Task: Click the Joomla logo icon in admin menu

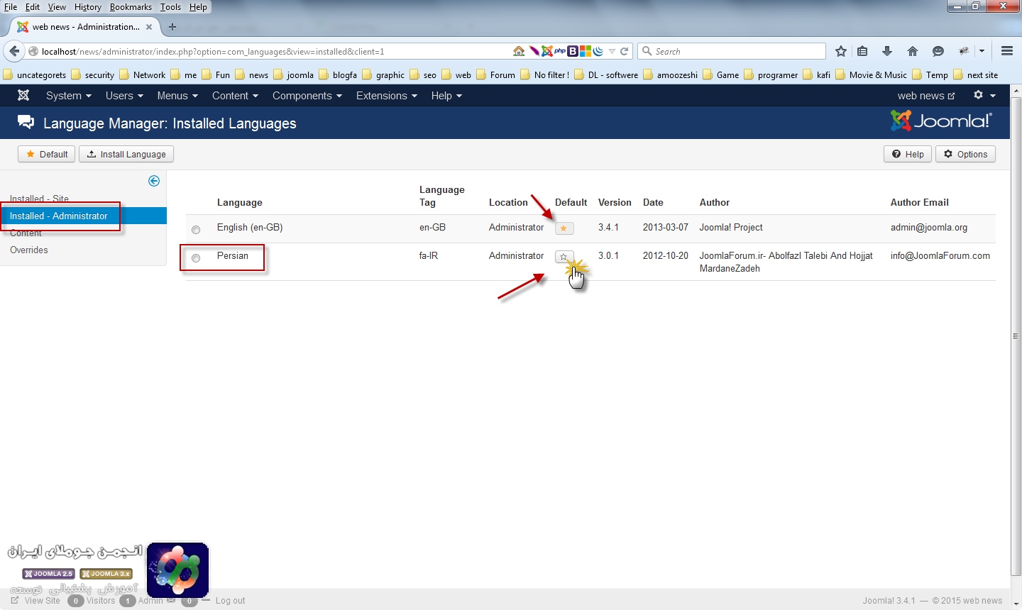Action: pos(23,96)
